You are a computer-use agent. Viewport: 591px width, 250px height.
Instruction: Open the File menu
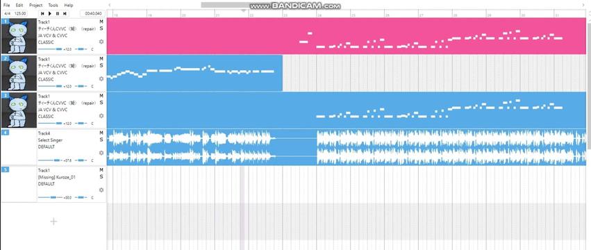(x=7, y=6)
